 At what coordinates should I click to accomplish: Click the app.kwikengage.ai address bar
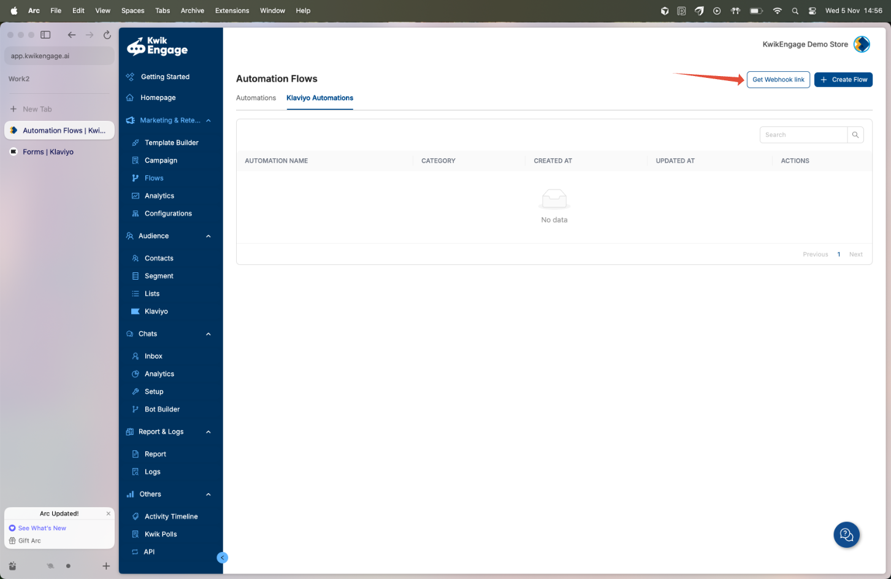click(x=59, y=56)
